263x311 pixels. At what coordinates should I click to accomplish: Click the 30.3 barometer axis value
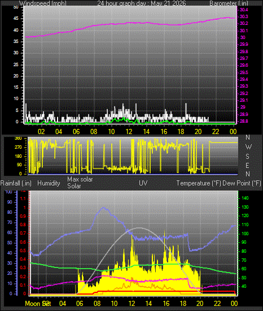[244, 16]
